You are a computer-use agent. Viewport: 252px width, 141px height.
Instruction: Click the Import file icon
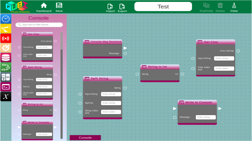[x=110, y=7]
